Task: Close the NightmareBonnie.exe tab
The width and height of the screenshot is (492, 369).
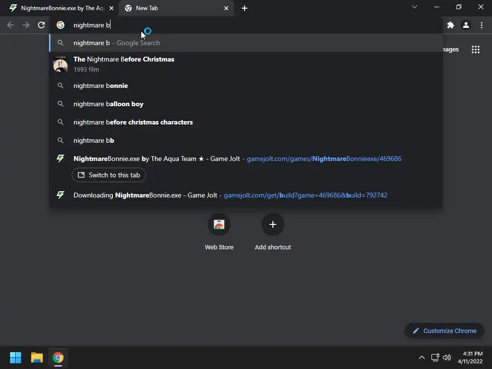Action: coord(111,8)
